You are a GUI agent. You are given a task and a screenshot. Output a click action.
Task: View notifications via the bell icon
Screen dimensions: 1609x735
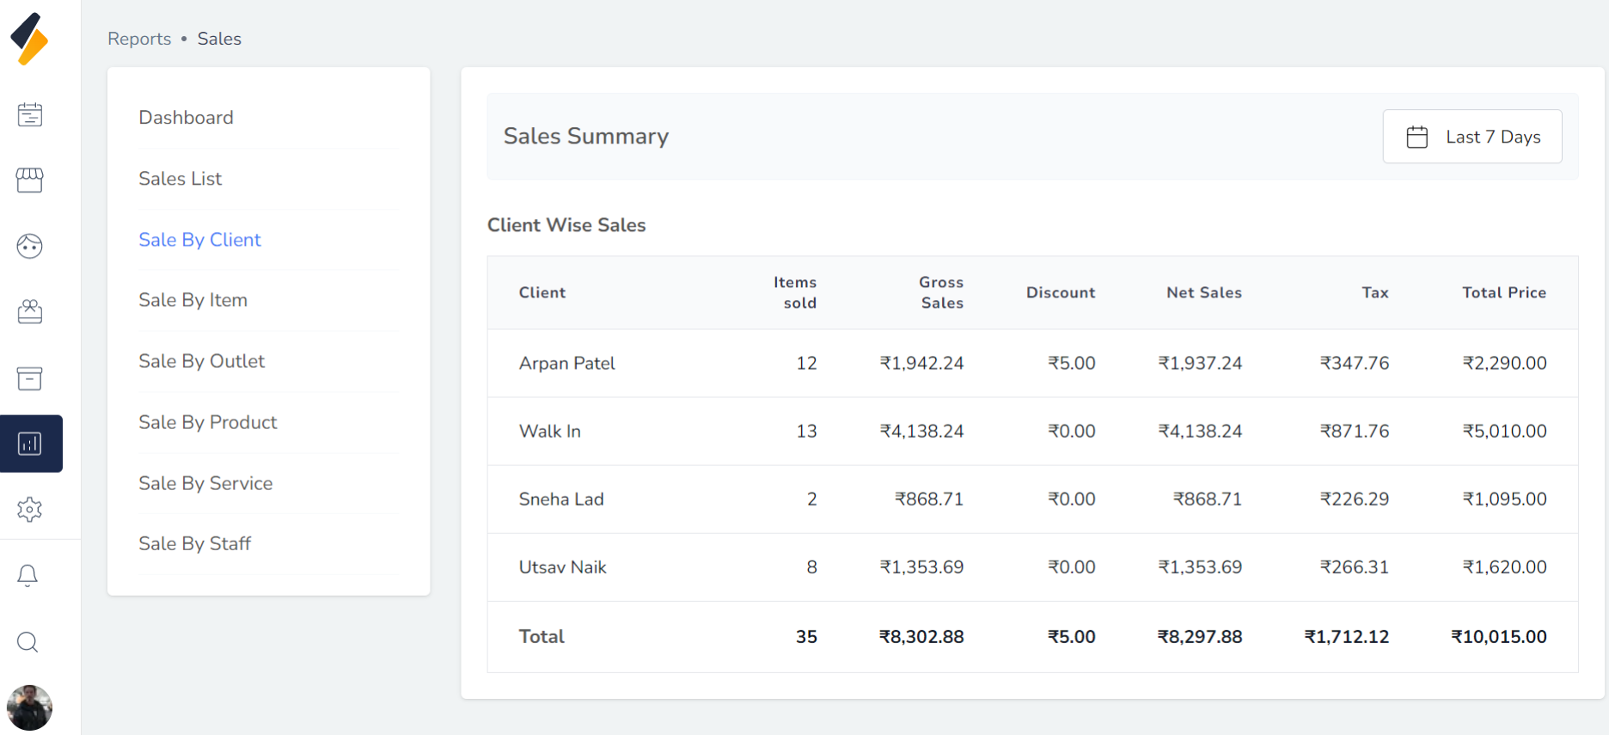[28, 575]
